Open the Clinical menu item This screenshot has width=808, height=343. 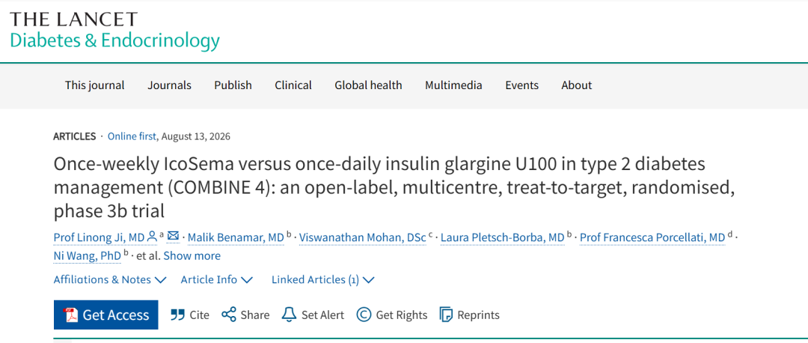293,85
